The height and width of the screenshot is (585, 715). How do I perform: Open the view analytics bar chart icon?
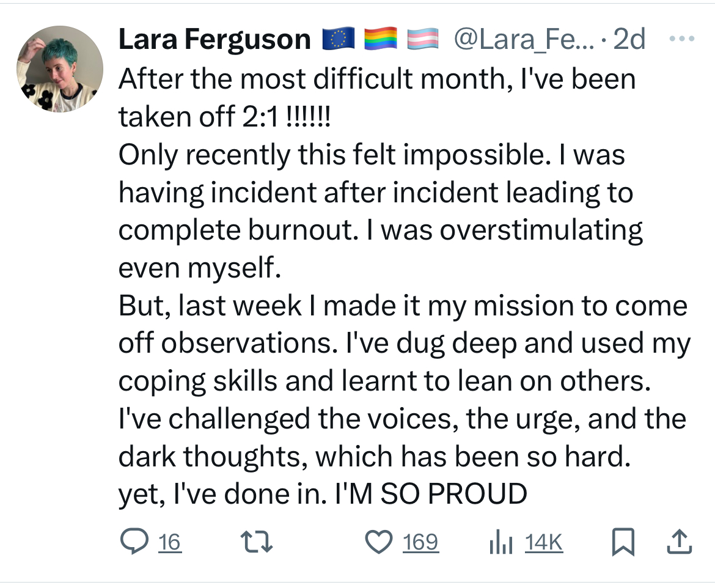tap(501, 542)
